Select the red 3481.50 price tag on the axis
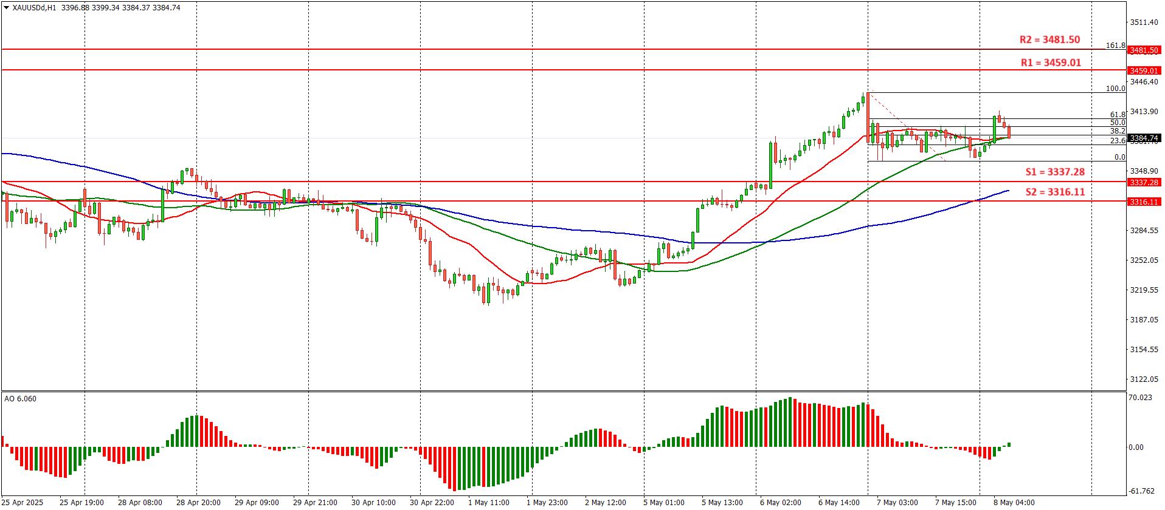This screenshot has height=510, width=1165. coord(1144,50)
